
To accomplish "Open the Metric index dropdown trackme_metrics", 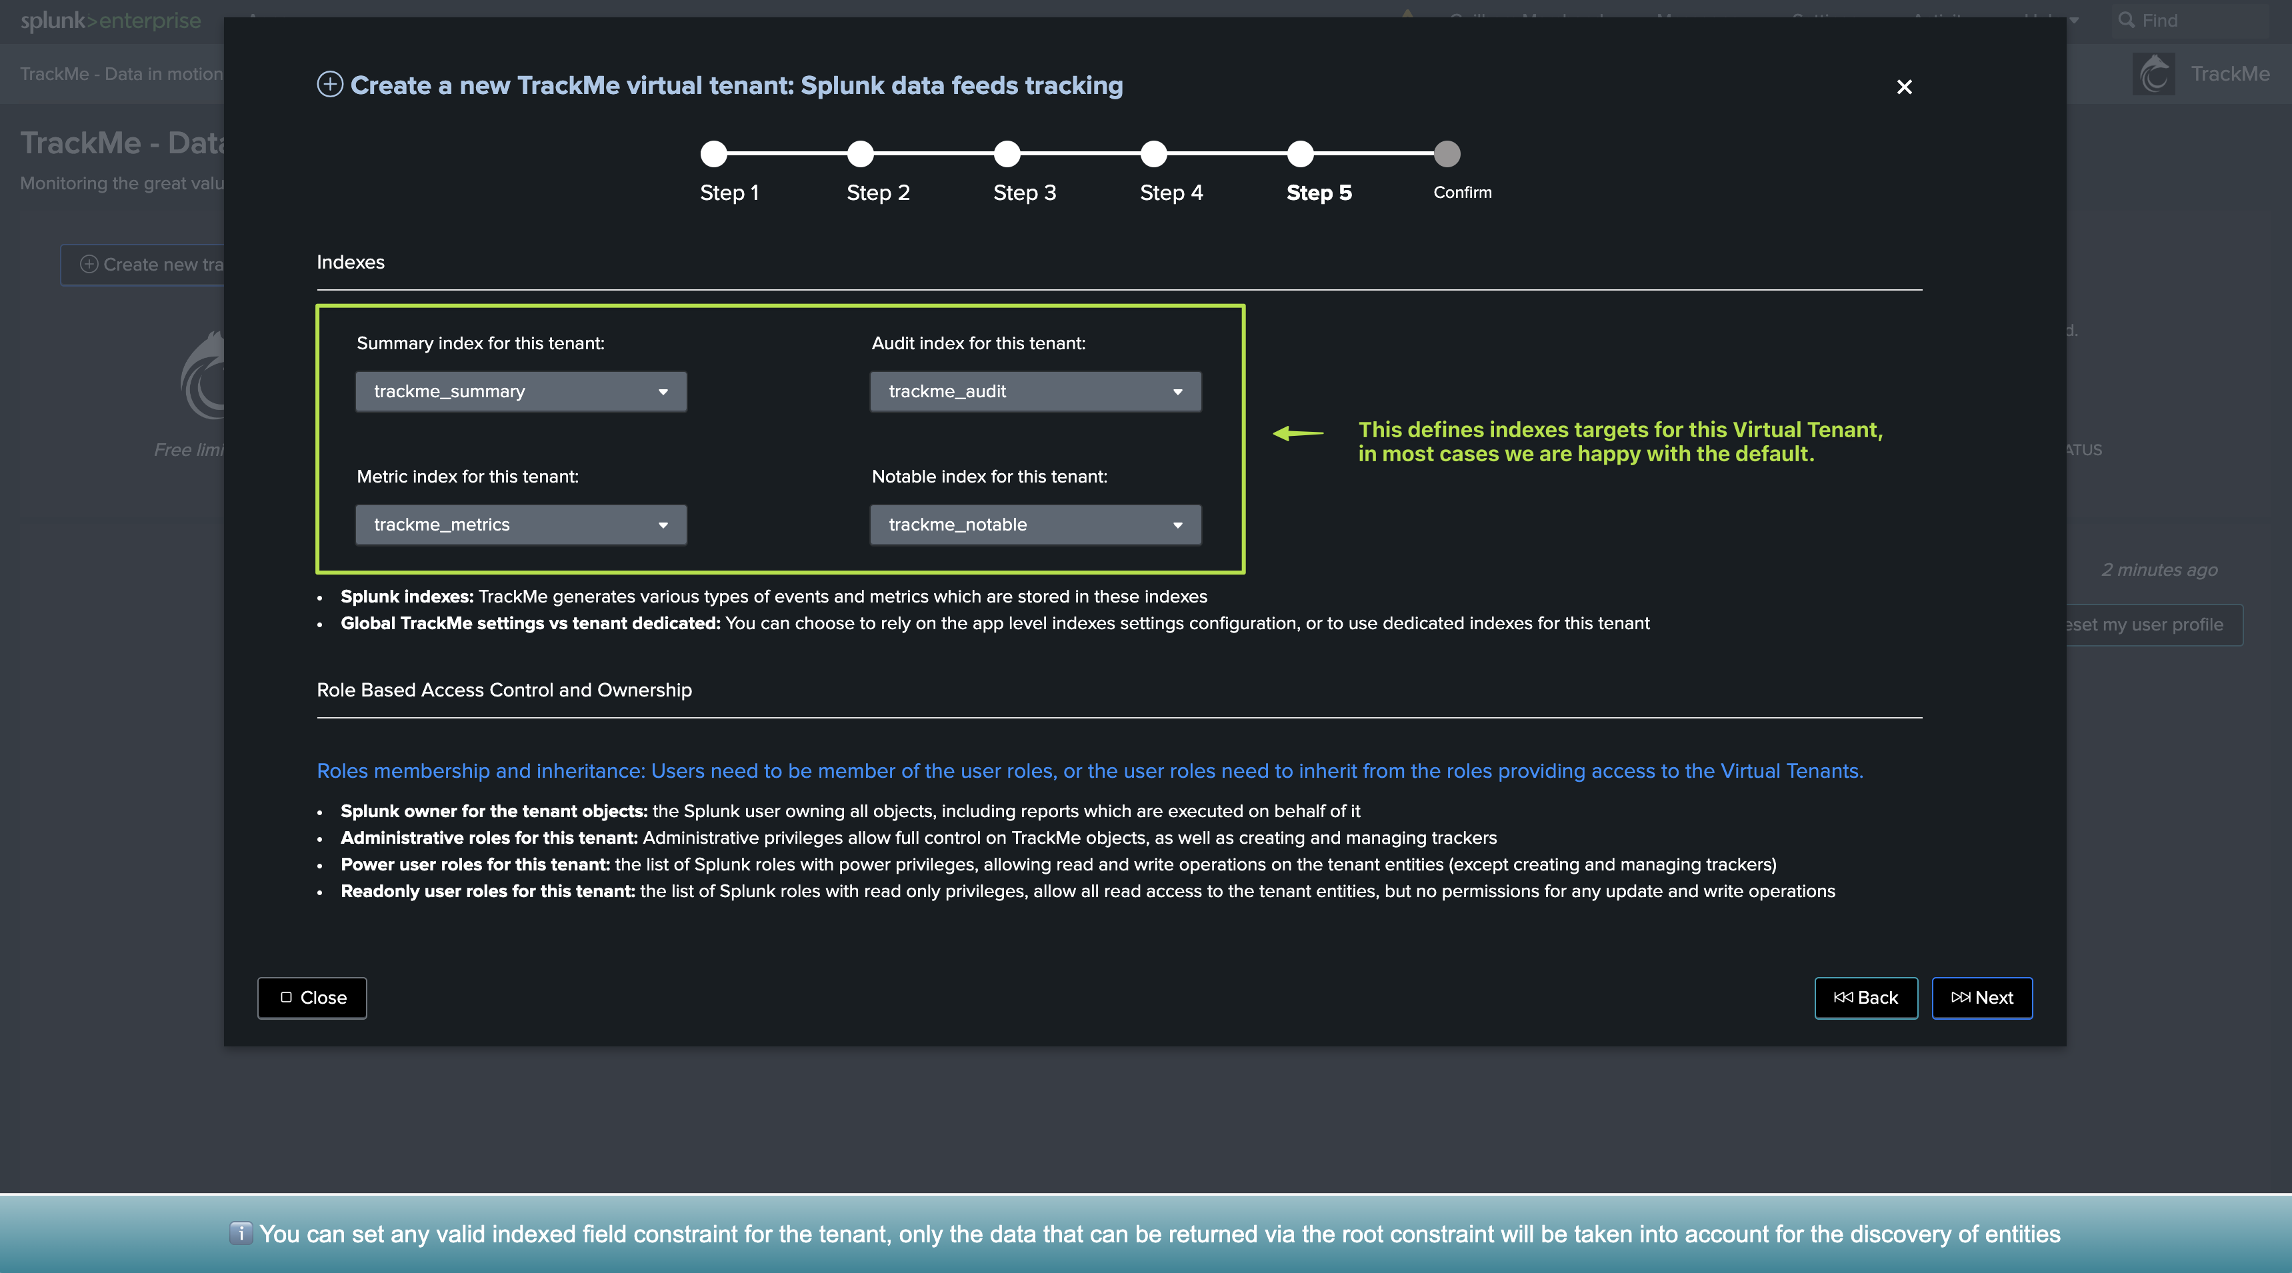I will pyautogui.click(x=521, y=525).
